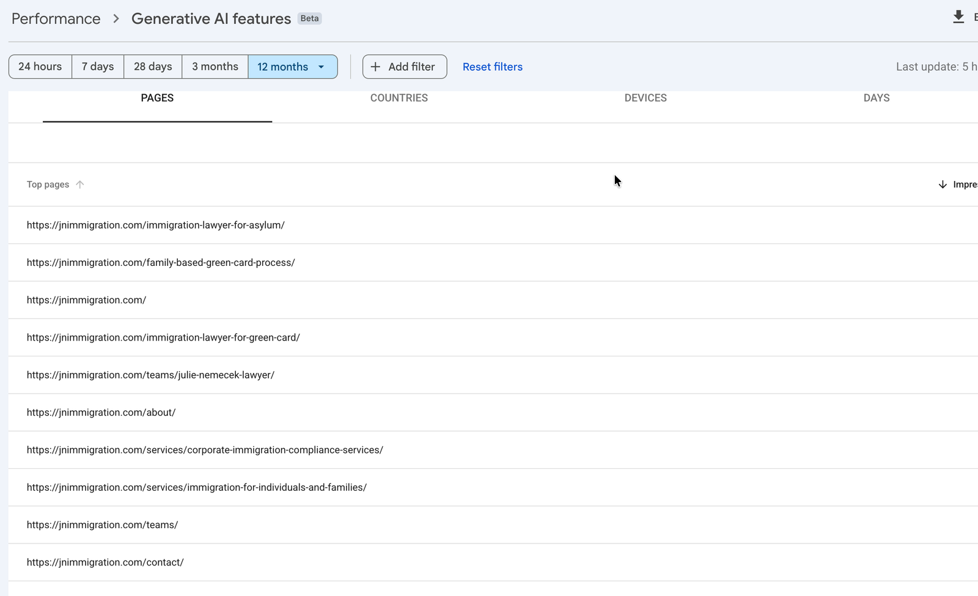This screenshot has height=596, width=978.
Task: Click the ascending sort arrow beside Top pages
Action: click(x=80, y=185)
